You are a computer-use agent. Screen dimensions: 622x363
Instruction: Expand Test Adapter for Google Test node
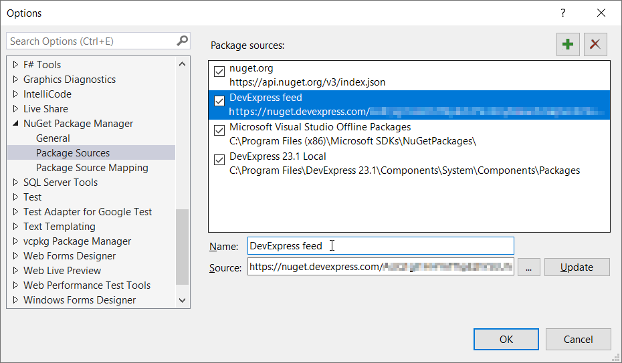[x=15, y=212]
